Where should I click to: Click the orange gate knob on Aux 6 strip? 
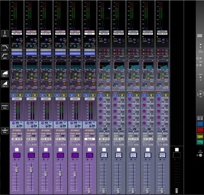click(x=93, y=84)
